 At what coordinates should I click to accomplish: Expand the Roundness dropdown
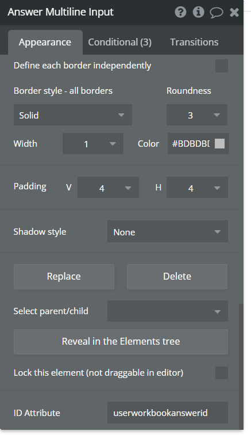tap(197, 115)
